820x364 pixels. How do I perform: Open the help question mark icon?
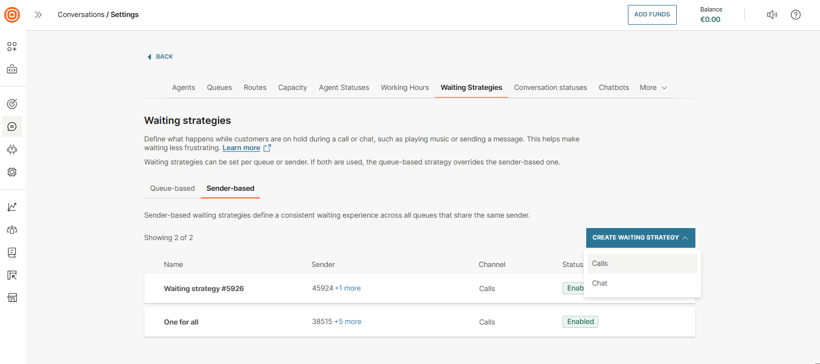point(796,15)
